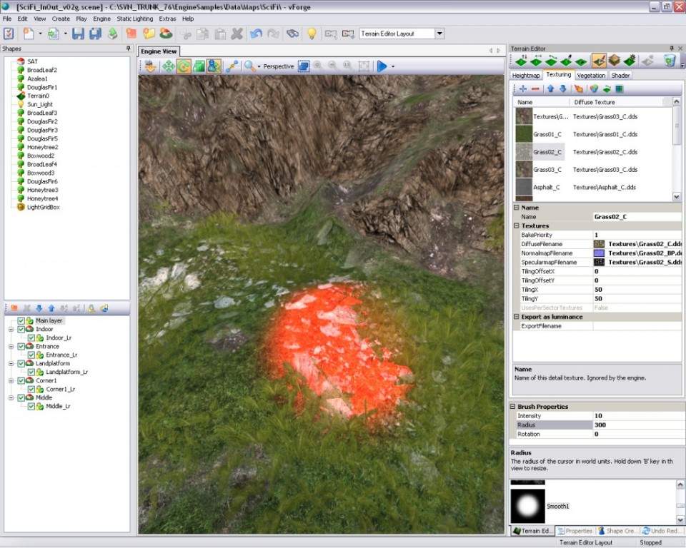This screenshot has width=686, height=548.
Task: Collapse the Textures property group
Action: [x=516, y=226]
